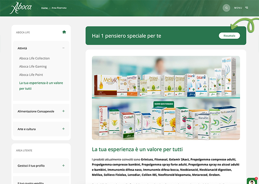
Task: Open the hamburger MENU icon
Action: 247,8
